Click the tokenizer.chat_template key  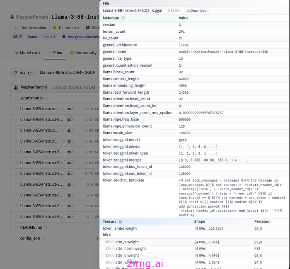tap(123, 180)
